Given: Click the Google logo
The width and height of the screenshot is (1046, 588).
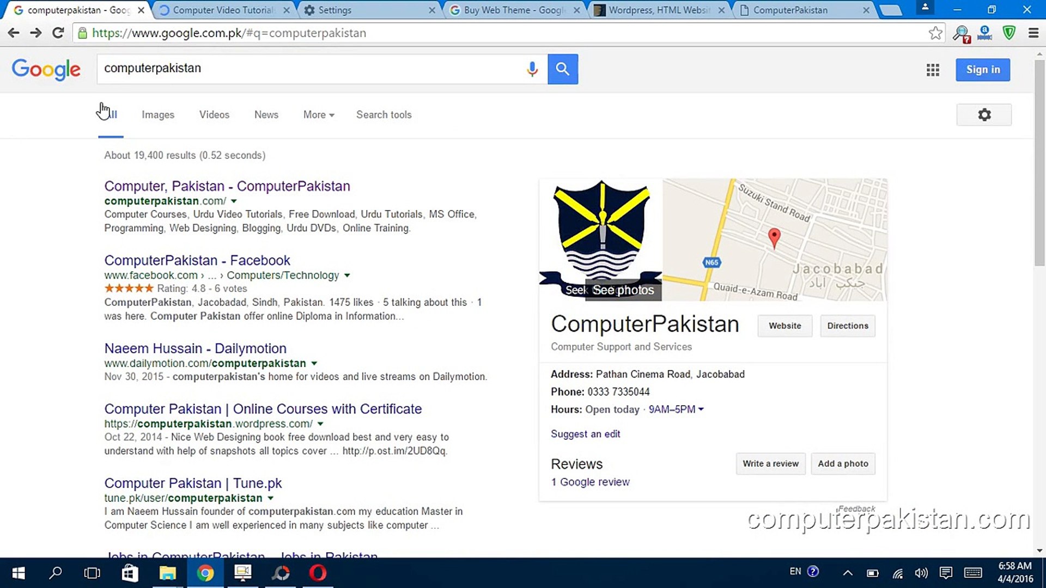Looking at the screenshot, I should pos(46,69).
